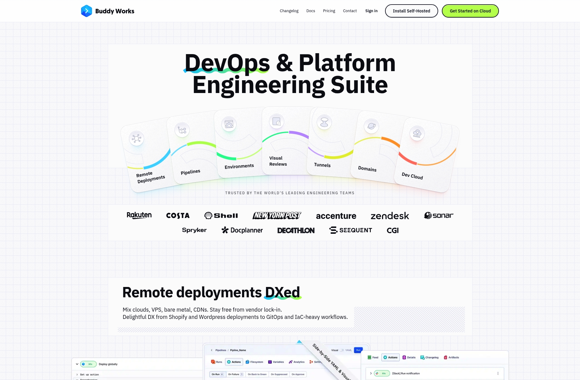Screen dimensions: 580x380
Task: Click the Visual Reviews card icon
Action: (277, 121)
